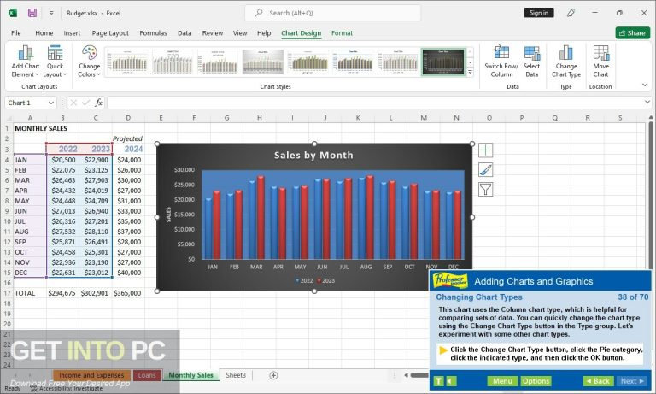
Task: Click the Accessibility Investigate status icon
Action: tap(34, 389)
